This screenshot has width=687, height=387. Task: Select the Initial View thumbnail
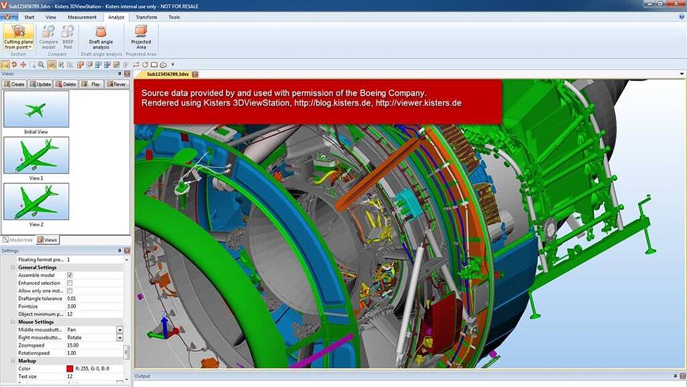[36, 109]
